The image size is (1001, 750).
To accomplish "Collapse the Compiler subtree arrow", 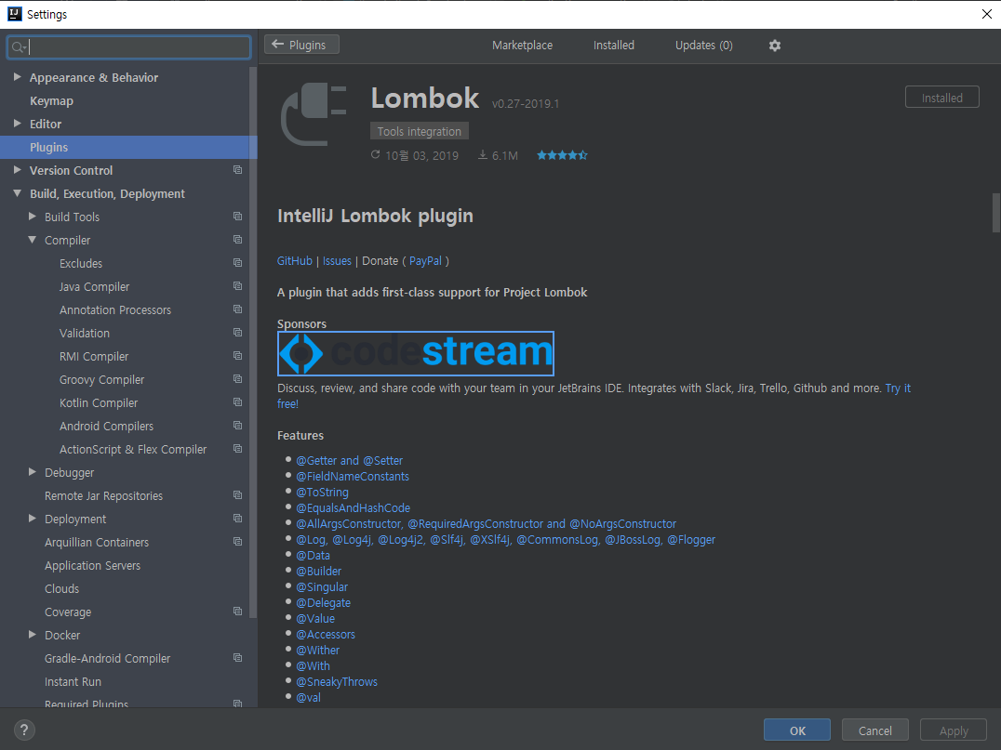I will tap(32, 240).
